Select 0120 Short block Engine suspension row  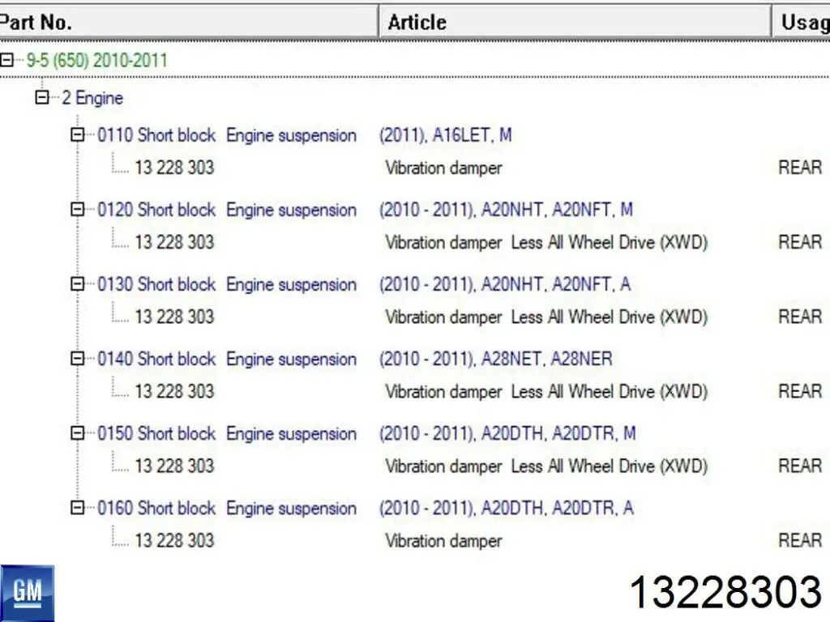(x=227, y=210)
